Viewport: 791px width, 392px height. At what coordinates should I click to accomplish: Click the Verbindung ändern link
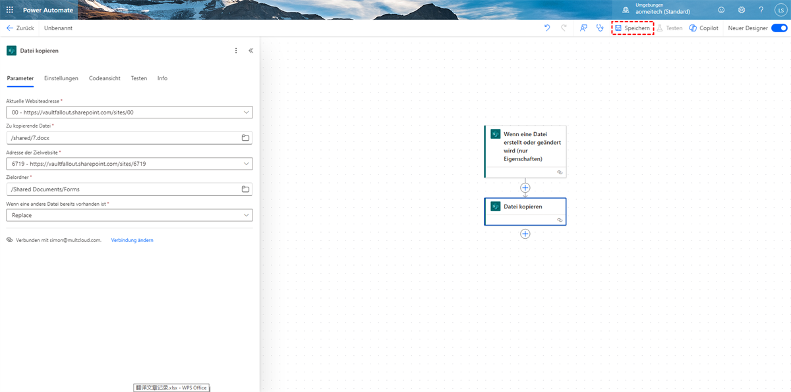(x=132, y=240)
